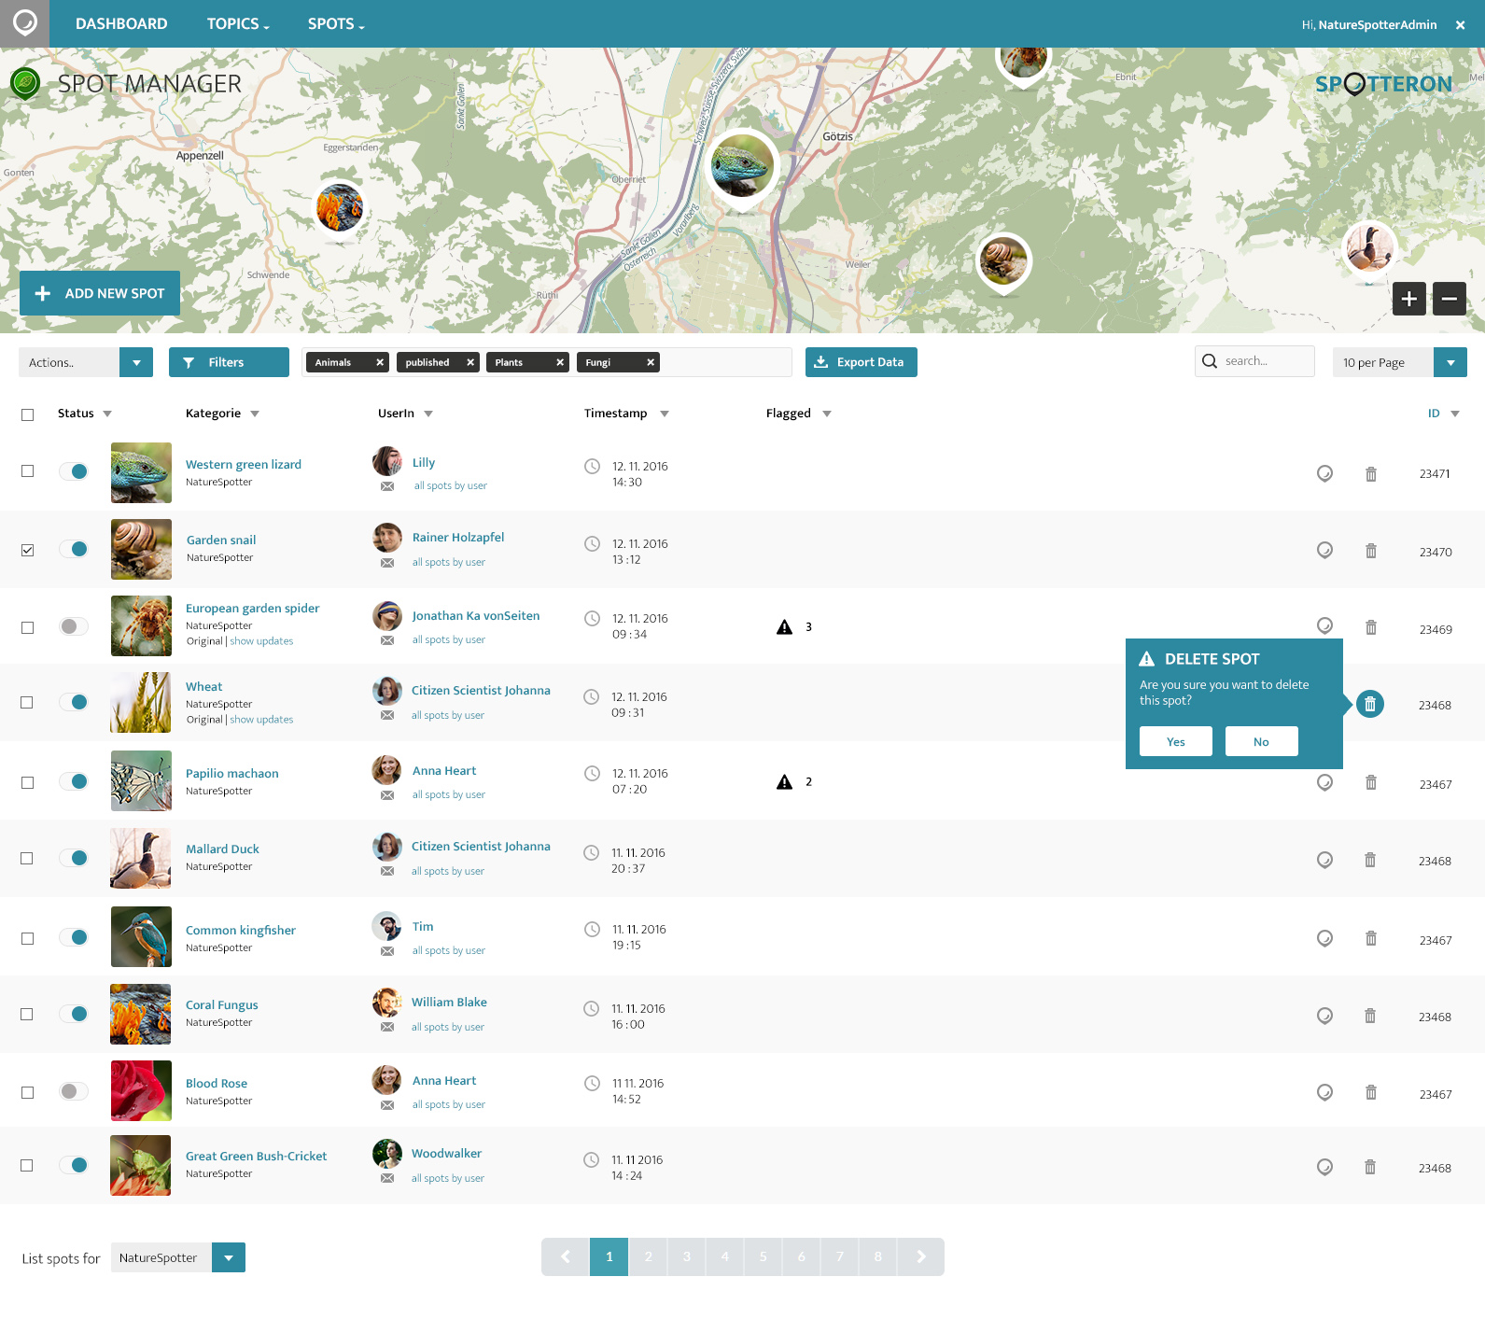Click the green lizard map marker
Image resolution: width=1485 pixels, height=1333 pixels.
742,166
